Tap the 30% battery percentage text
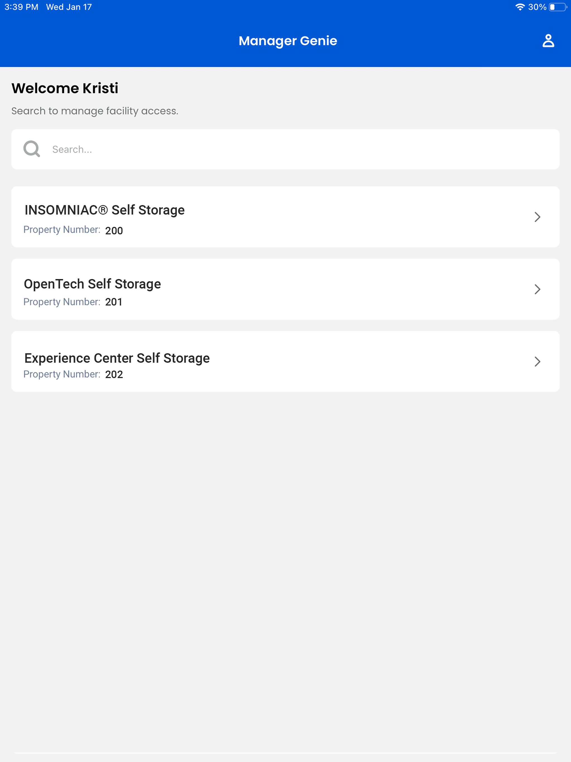 pos(537,7)
